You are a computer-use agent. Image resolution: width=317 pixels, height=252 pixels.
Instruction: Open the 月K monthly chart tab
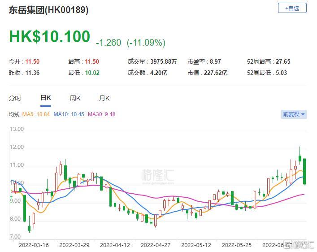coord(104,98)
